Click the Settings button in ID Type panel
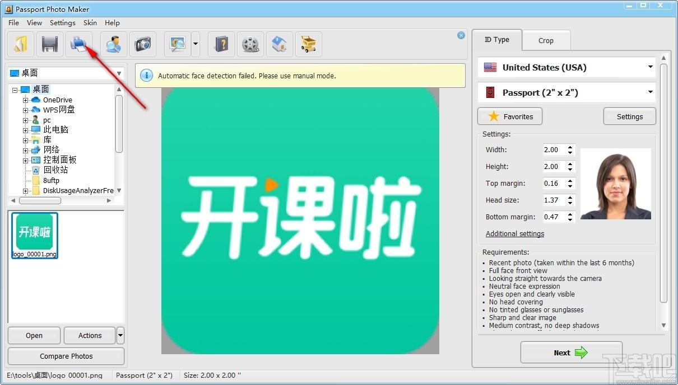 pyautogui.click(x=629, y=116)
